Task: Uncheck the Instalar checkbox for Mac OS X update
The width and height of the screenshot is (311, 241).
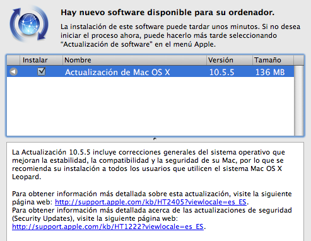Action: coord(42,71)
